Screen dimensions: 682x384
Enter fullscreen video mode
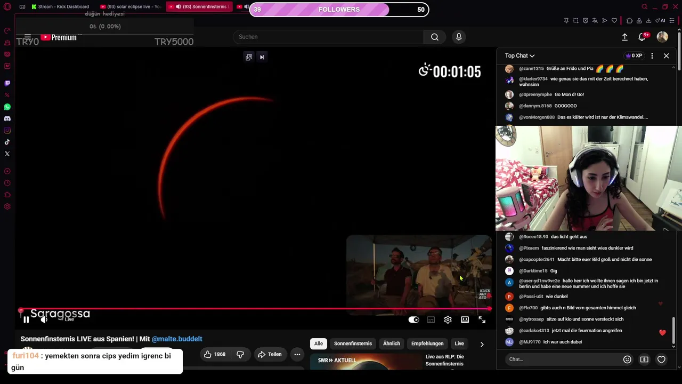point(482,319)
